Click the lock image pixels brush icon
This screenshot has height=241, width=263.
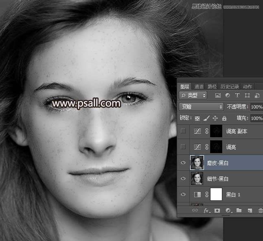(x=206, y=118)
